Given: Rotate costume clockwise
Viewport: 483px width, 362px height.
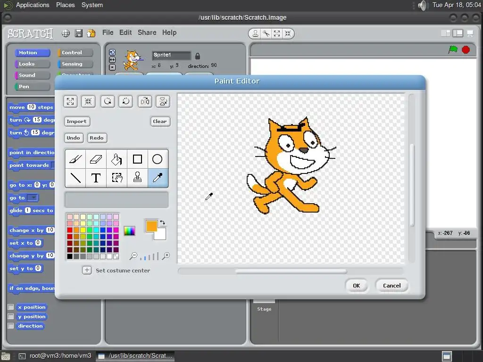Looking at the screenshot, I should pos(125,101).
